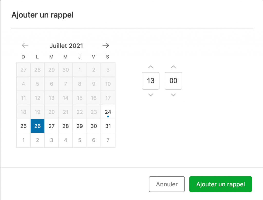Viewport: 263px width, 200px height.
Task: Decrease the hour with down chevron
Action: pyautogui.click(x=151, y=95)
